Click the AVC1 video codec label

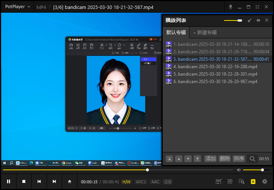click(x=141, y=182)
